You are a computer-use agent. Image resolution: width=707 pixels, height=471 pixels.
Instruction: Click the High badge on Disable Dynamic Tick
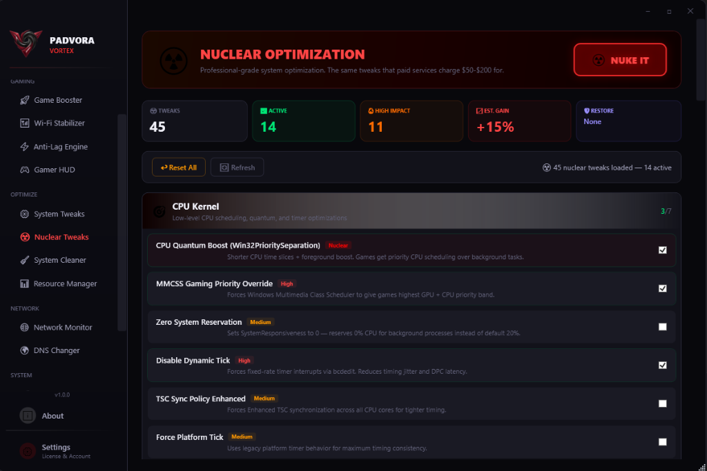point(244,360)
